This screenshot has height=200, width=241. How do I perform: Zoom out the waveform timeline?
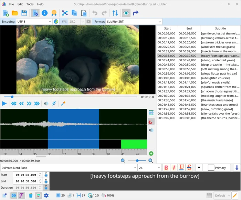click(123, 161)
